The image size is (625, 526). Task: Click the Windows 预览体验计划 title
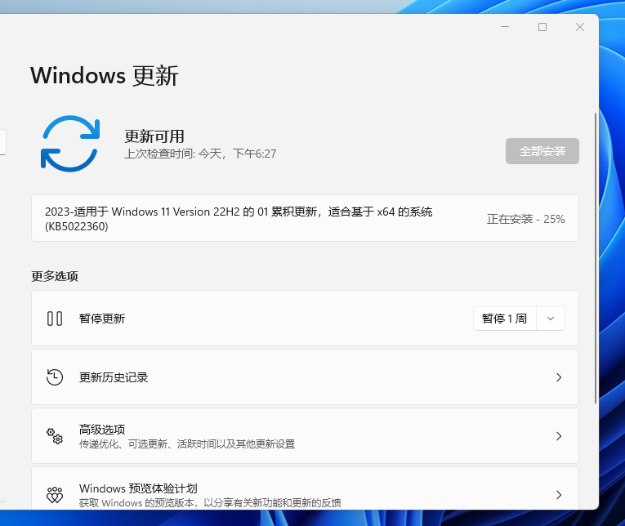pos(138,488)
